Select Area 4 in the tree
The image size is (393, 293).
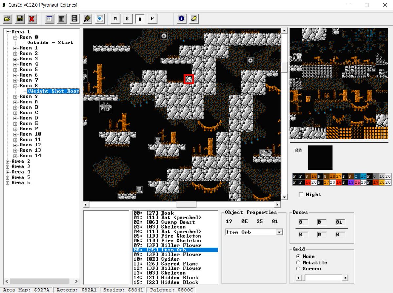pos(21,172)
